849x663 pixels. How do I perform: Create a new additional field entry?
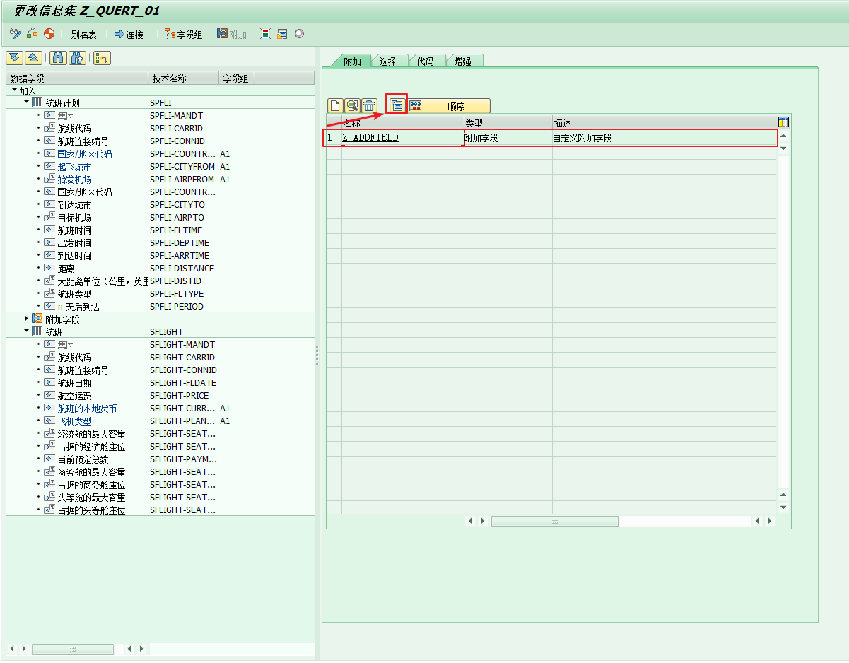click(335, 106)
